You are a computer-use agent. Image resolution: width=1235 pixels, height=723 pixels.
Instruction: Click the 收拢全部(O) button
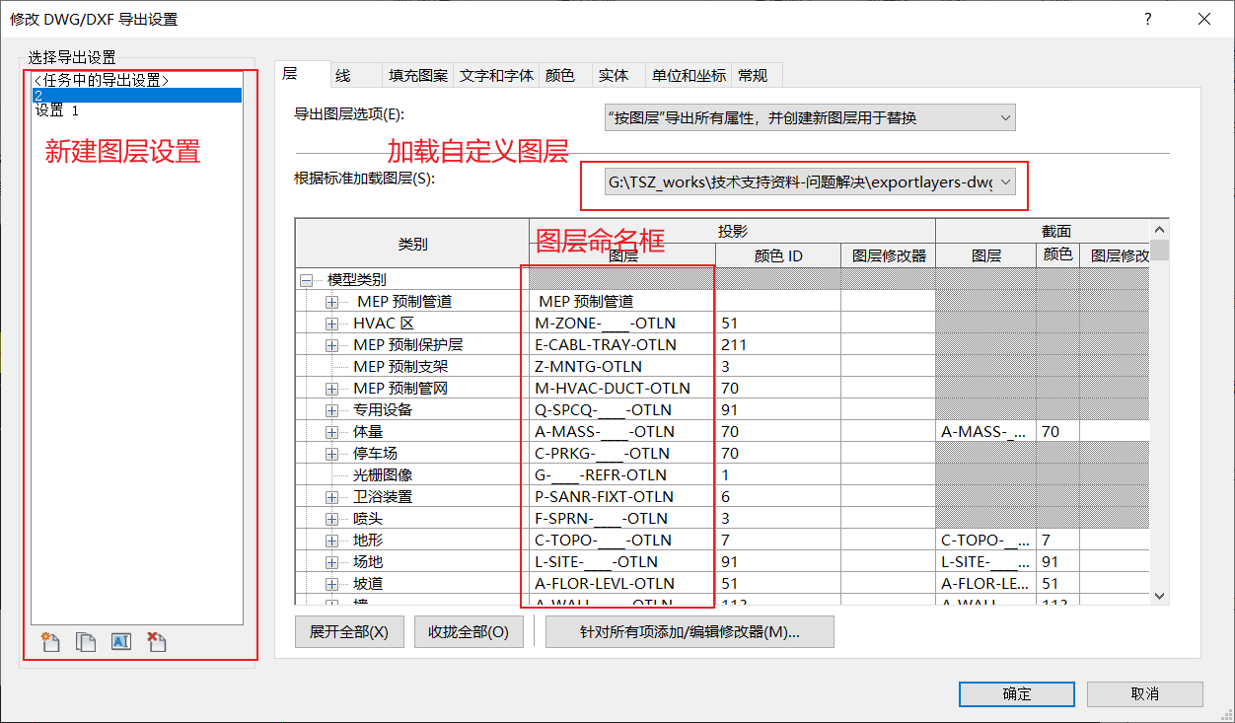(469, 632)
